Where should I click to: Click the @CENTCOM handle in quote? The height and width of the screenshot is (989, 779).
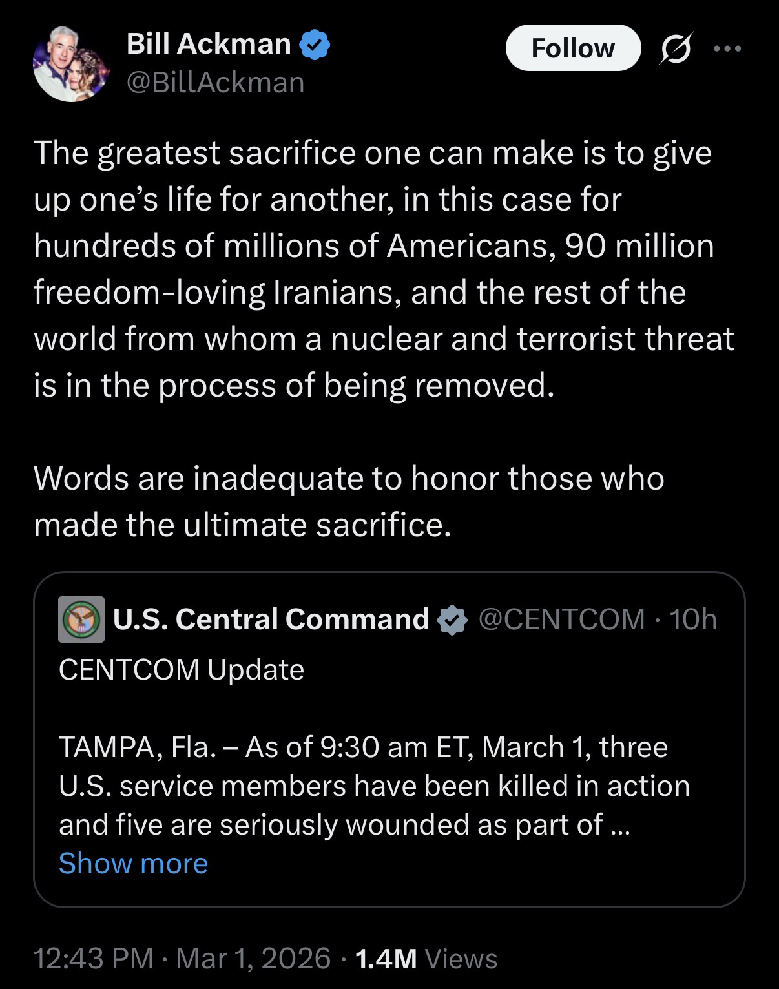tap(561, 619)
